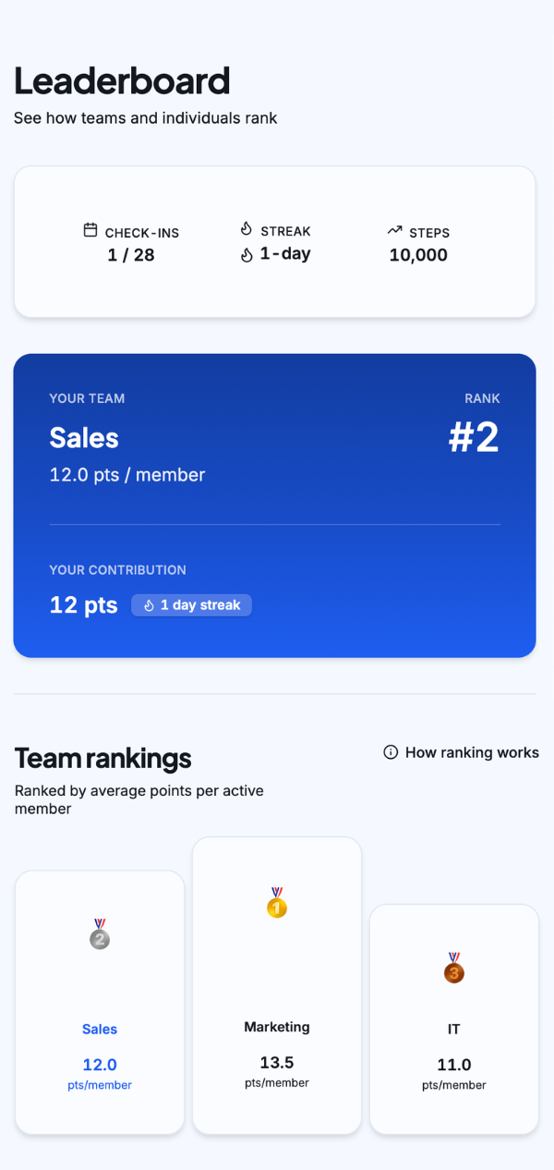Image resolution: width=554 pixels, height=1170 pixels.
Task: Select the Your Contribution points value
Action: 82,604
